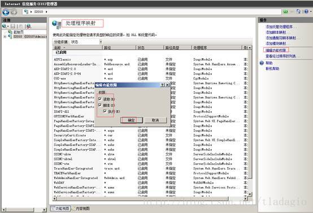Click the save disk icon in Connections toolbar
Screen dimensions: 313x213
coord(13,26)
